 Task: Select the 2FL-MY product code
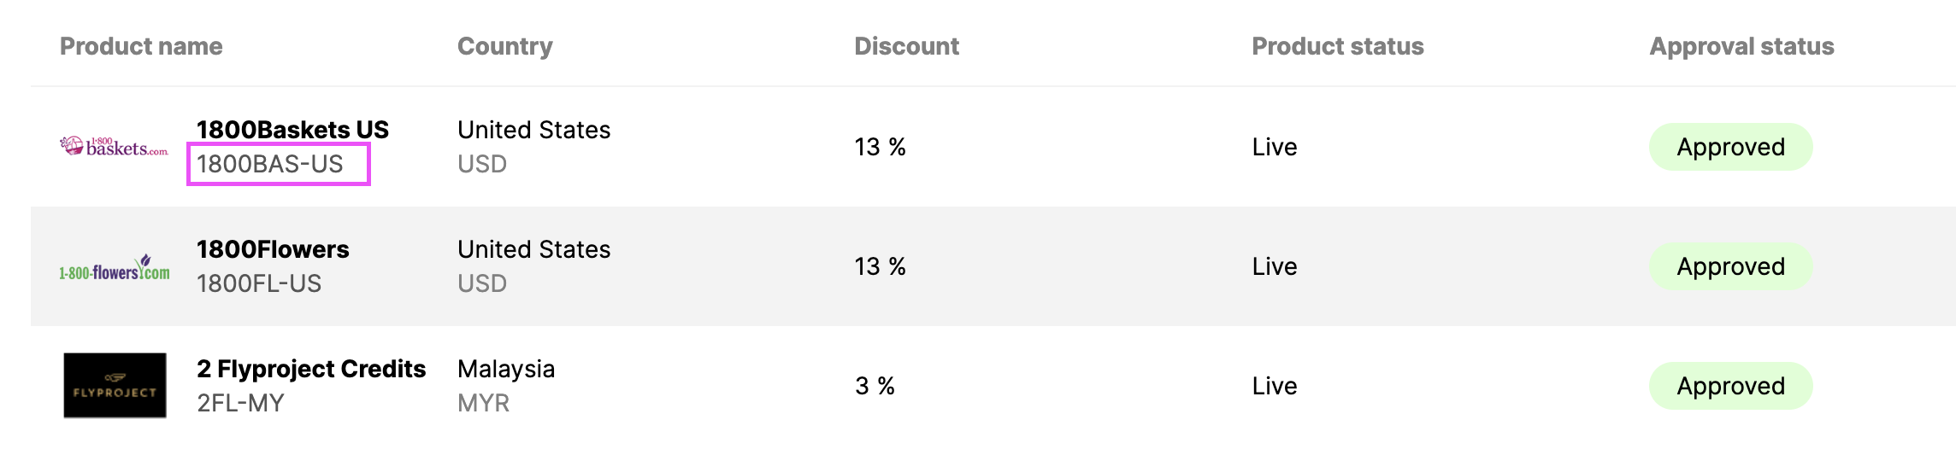point(240,403)
